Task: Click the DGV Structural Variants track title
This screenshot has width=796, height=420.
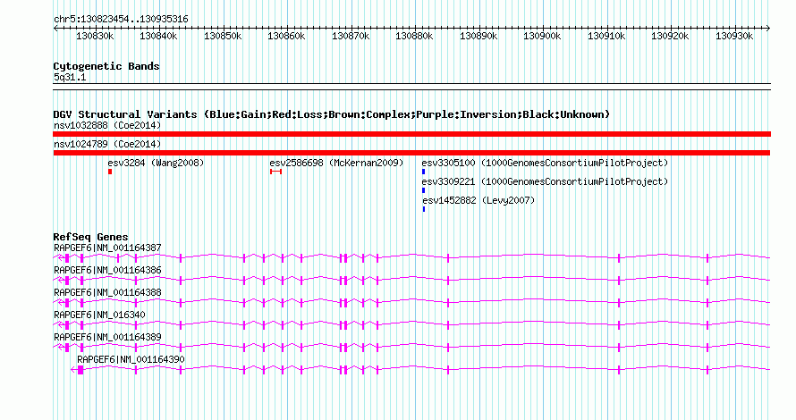Action: click(x=331, y=114)
